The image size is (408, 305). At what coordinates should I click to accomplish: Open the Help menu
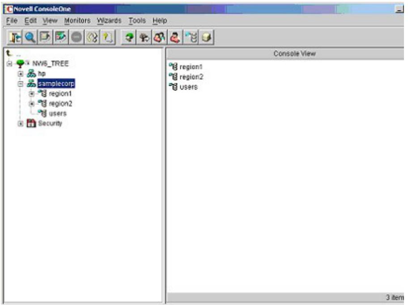point(160,21)
